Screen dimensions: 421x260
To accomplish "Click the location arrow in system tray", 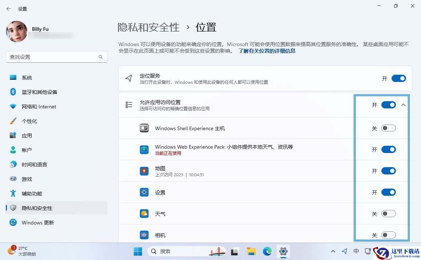I will (344, 251).
